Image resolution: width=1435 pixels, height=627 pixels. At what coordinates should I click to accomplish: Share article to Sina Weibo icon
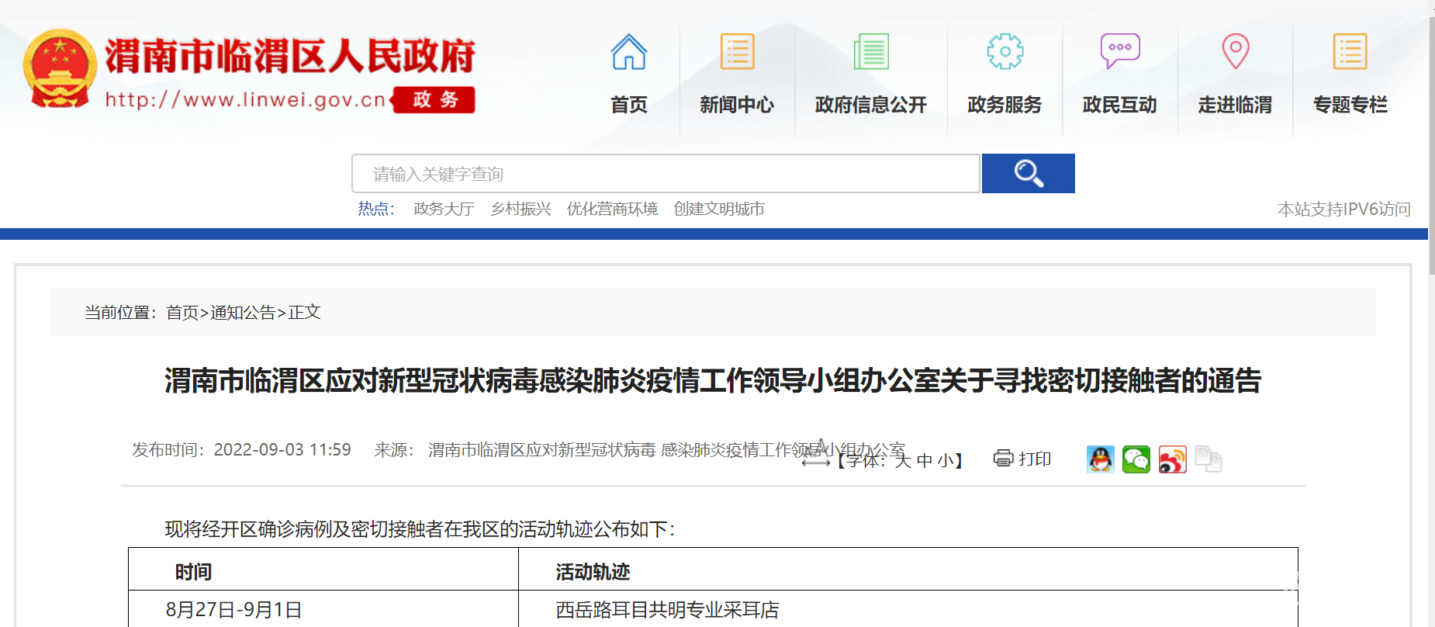1172,459
